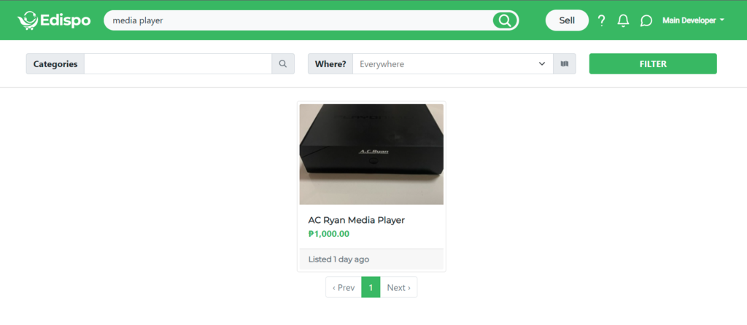The height and width of the screenshot is (325, 747).
Task: Open the AC Ryan Media Player title link
Action: (356, 220)
